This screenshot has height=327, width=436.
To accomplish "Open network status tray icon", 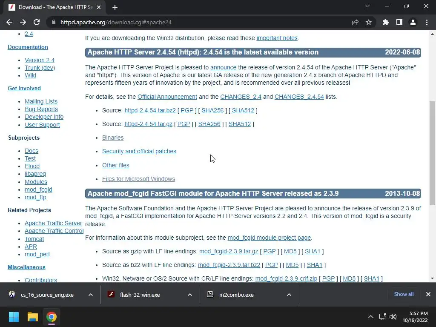I will [x=383, y=317].
